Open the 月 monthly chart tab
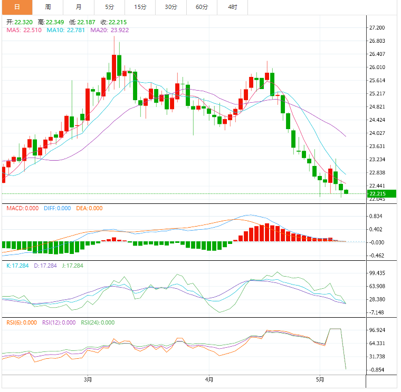The width and height of the screenshot is (401, 392). (79, 7)
